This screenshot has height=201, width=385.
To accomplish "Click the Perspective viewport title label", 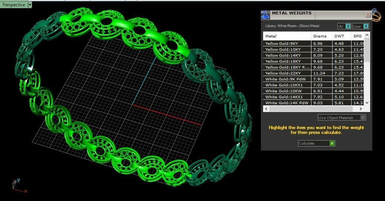I will coord(14,5).
